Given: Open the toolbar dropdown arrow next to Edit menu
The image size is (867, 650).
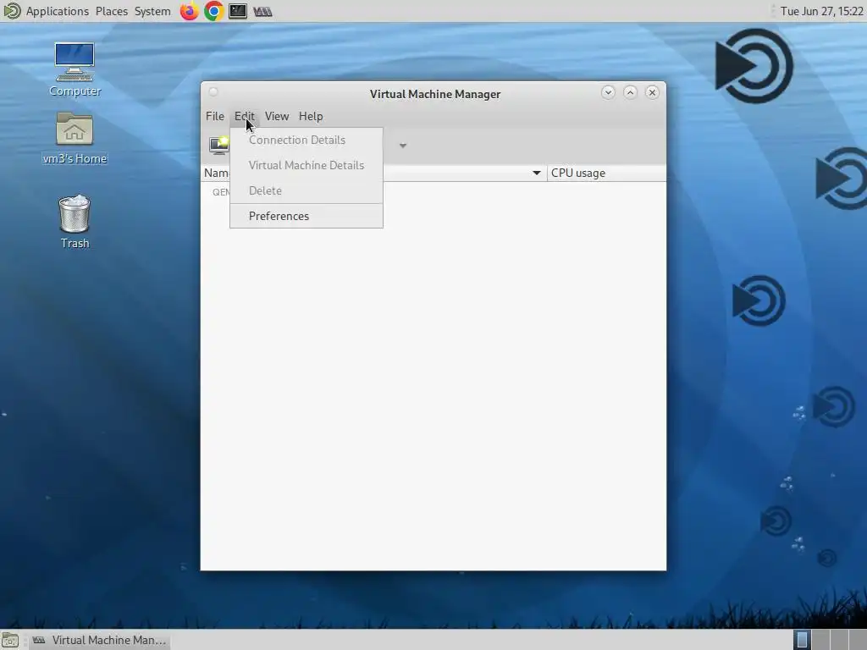Looking at the screenshot, I should (403, 146).
